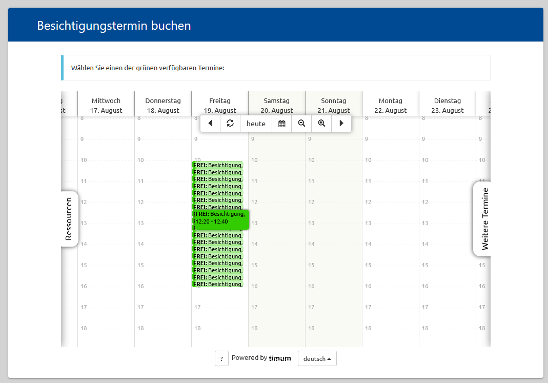Advance to next week with right arrow
This screenshot has width=548, height=383.
click(x=341, y=124)
